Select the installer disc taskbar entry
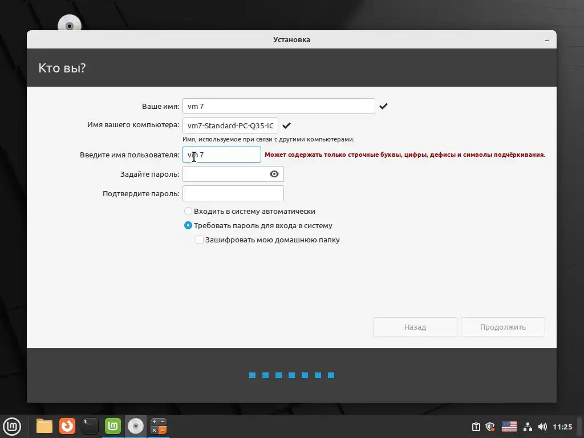Screen dimensions: 584x438 coord(136,426)
